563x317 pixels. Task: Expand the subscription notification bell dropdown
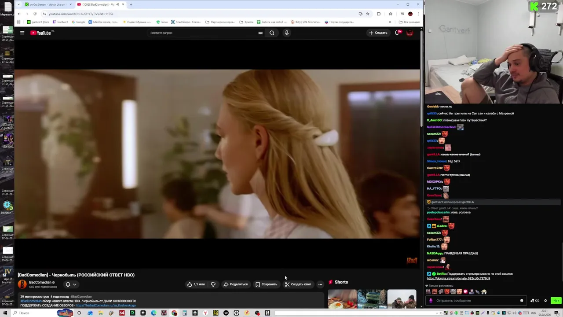pyautogui.click(x=71, y=284)
